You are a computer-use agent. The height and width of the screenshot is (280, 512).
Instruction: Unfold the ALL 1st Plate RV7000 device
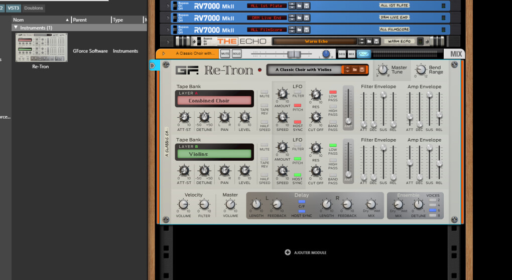pos(168,6)
